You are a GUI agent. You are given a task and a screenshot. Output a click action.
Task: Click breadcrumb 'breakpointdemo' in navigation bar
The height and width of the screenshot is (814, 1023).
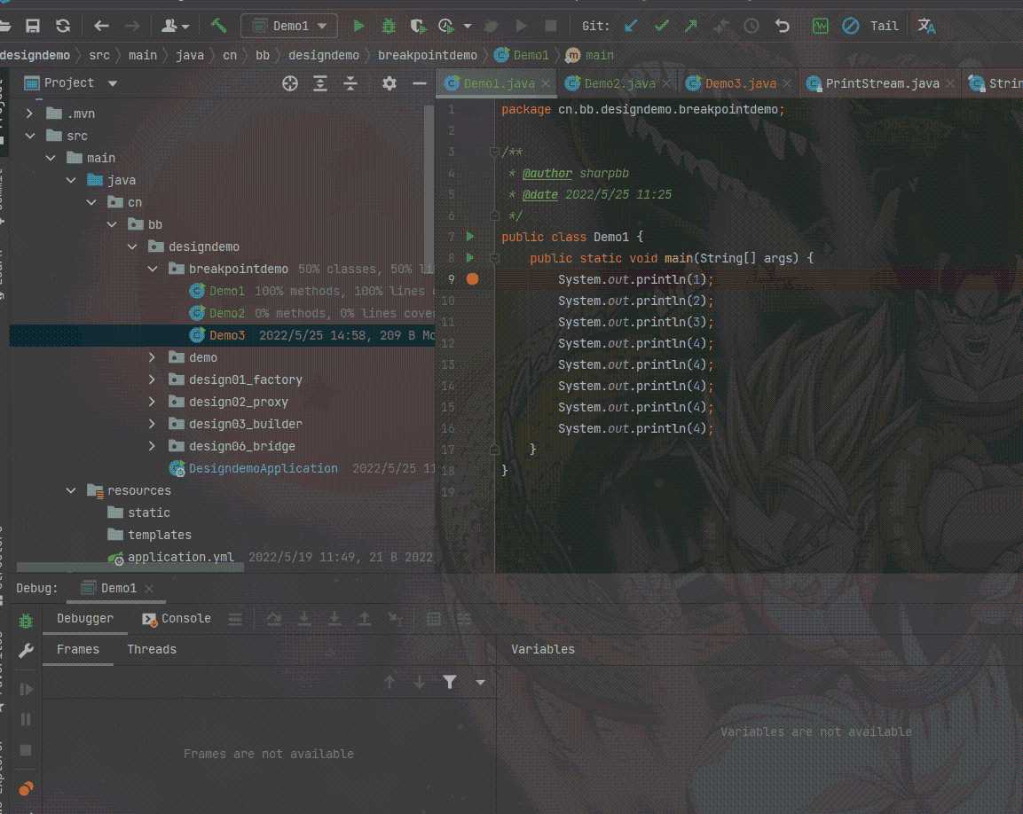pyautogui.click(x=428, y=56)
